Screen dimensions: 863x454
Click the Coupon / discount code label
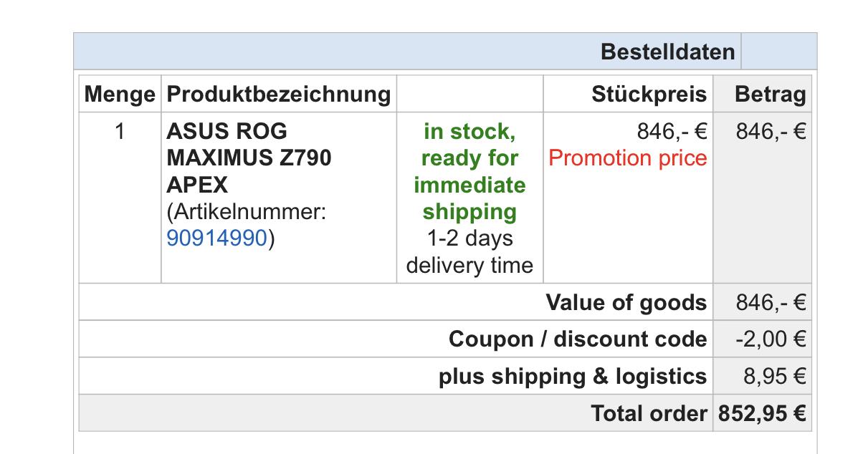[577, 339]
